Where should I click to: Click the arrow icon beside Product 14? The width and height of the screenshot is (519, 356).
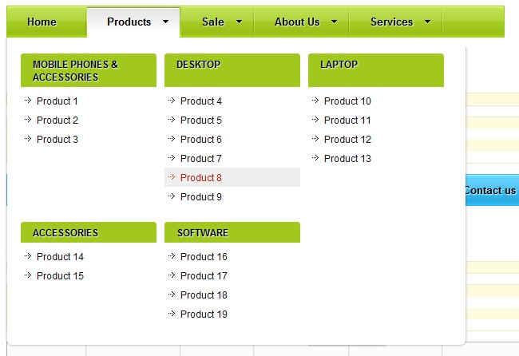[28, 256]
